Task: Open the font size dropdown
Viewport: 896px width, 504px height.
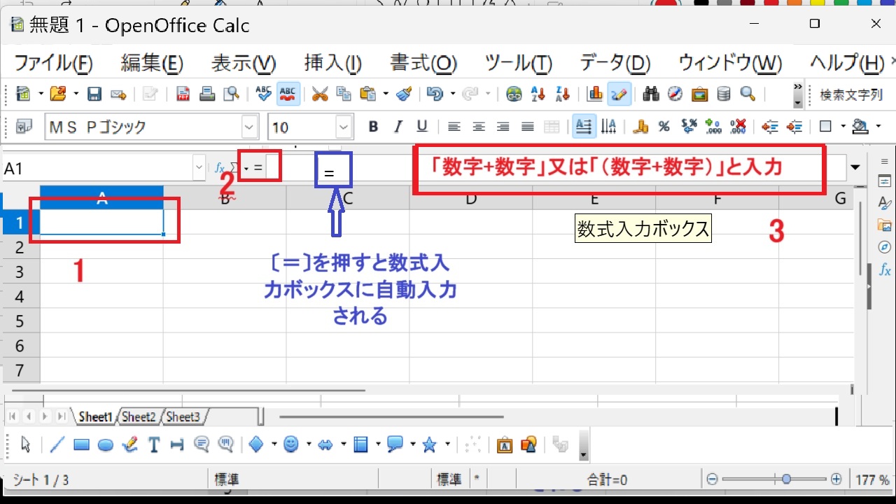Action: (343, 127)
